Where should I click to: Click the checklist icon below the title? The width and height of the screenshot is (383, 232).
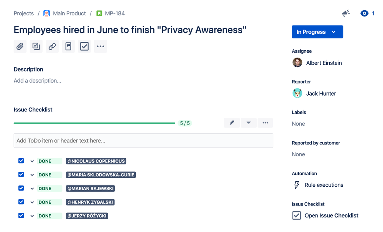pos(84,46)
